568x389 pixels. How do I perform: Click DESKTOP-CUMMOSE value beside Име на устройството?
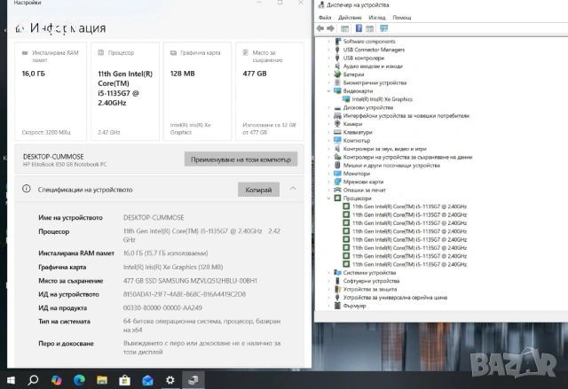point(154,218)
